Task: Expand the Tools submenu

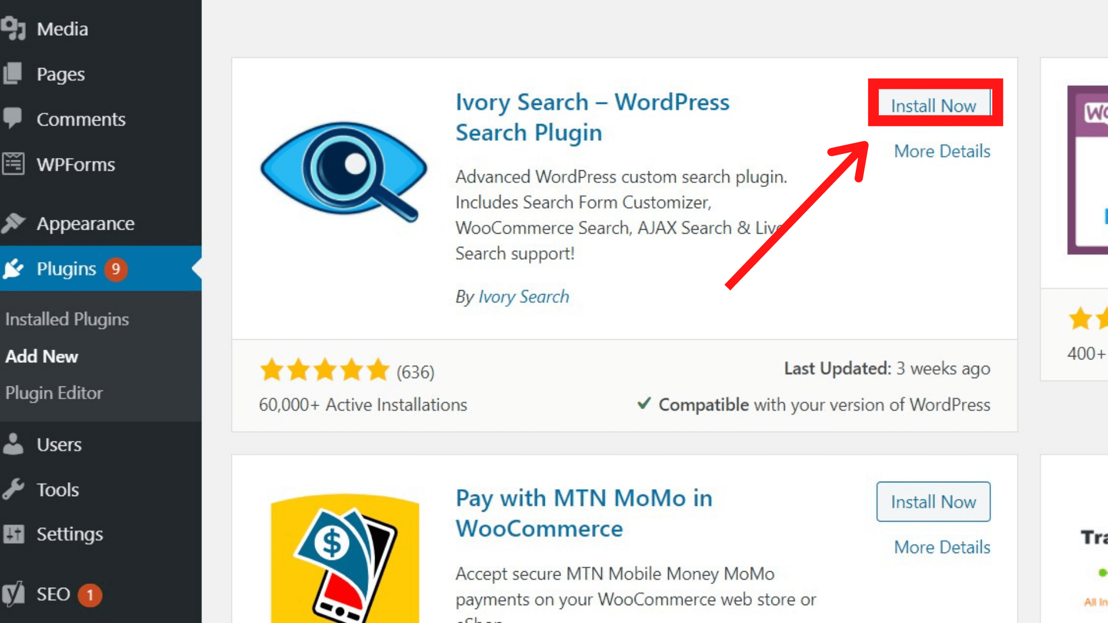Action: (57, 489)
